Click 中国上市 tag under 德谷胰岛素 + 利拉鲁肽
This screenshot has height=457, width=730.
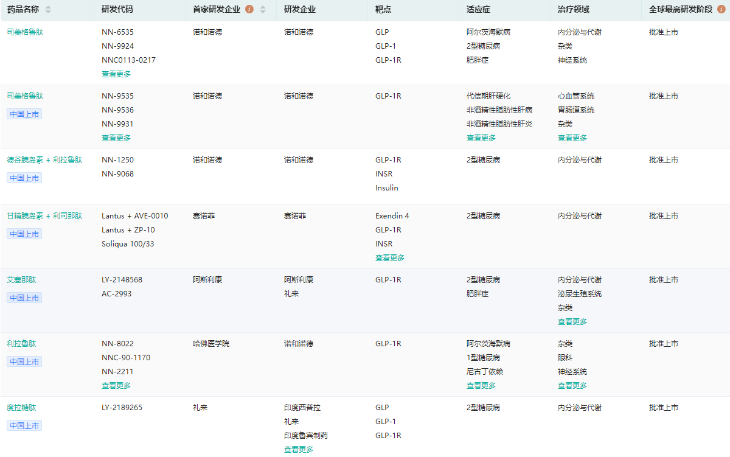24,178
